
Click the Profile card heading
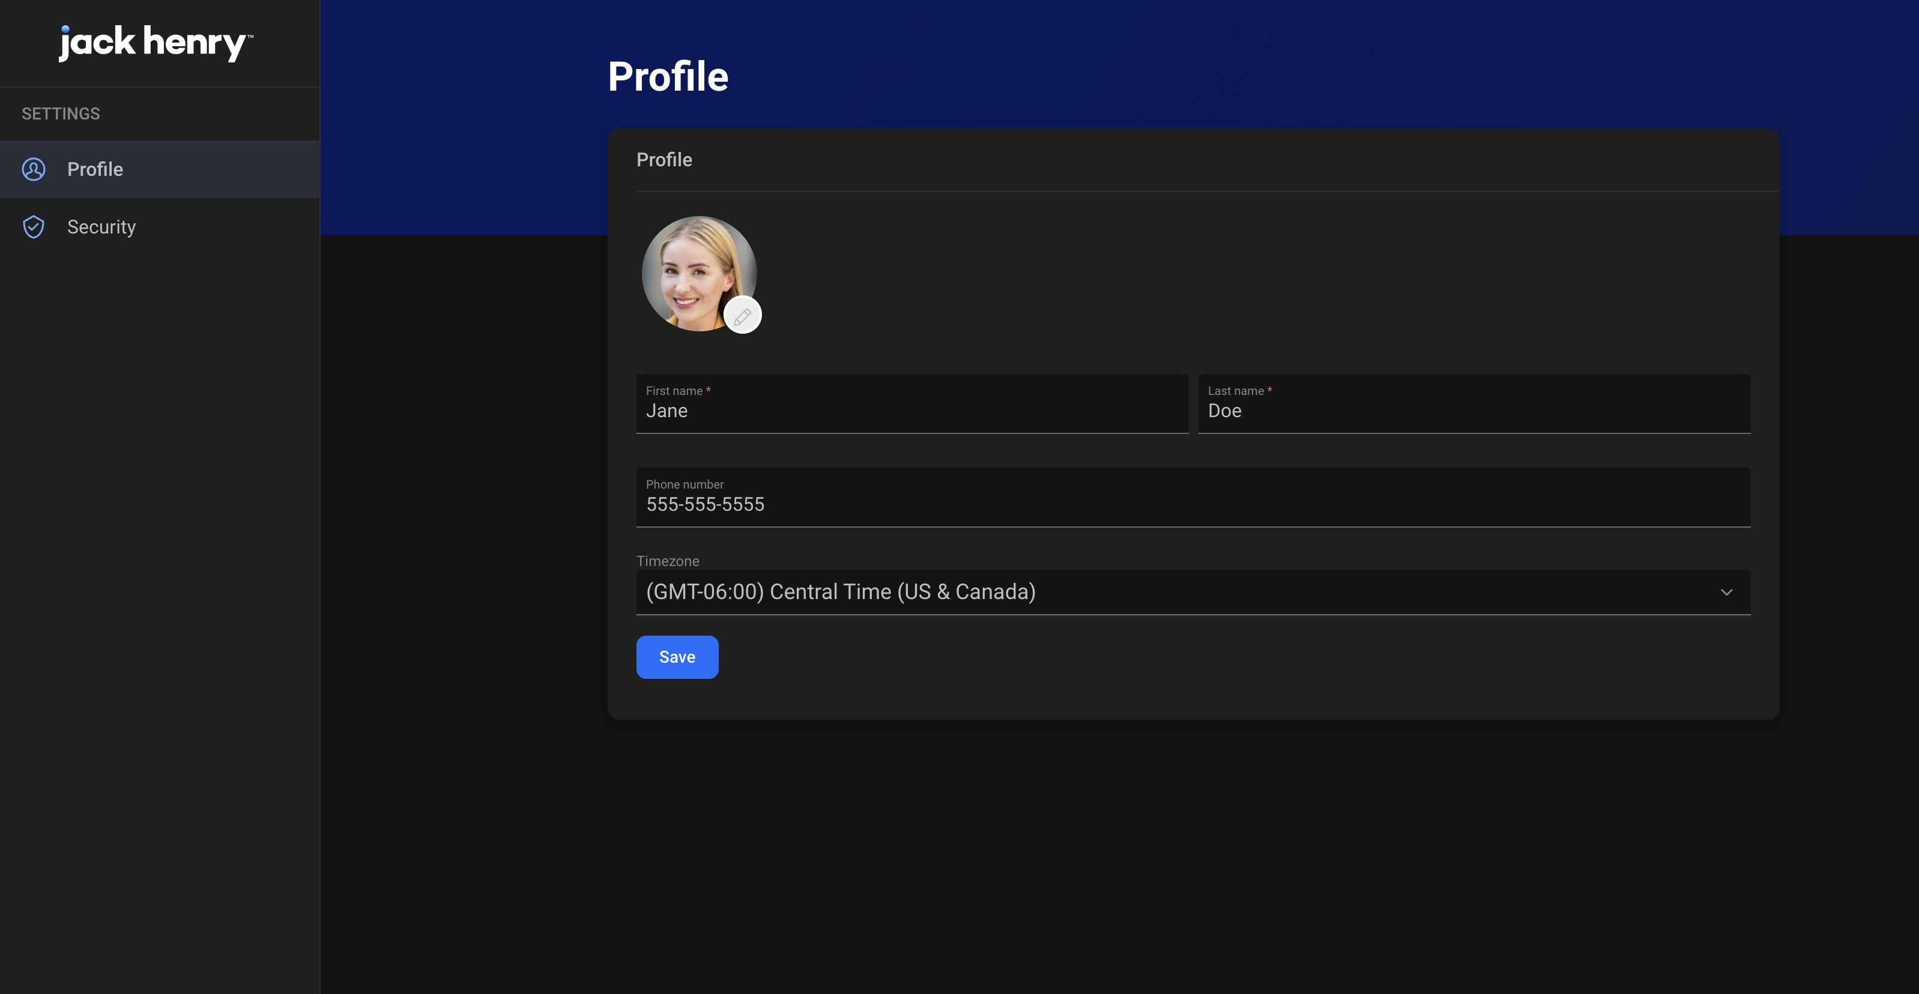click(x=663, y=159)
